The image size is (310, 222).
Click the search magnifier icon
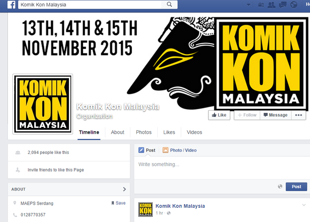(169, 5)
